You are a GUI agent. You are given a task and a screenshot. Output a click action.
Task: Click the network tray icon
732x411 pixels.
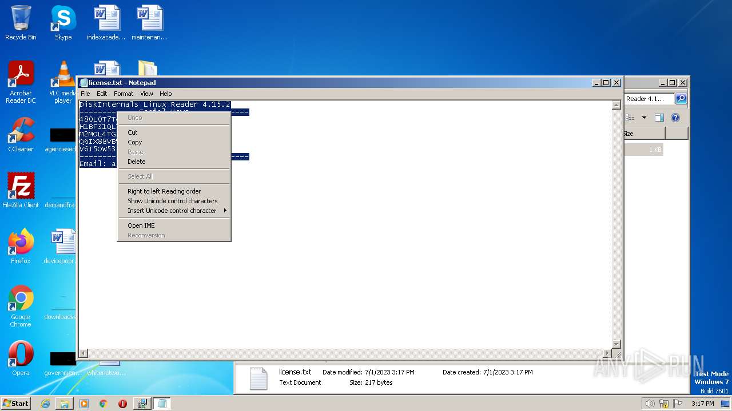coord(664,404)
